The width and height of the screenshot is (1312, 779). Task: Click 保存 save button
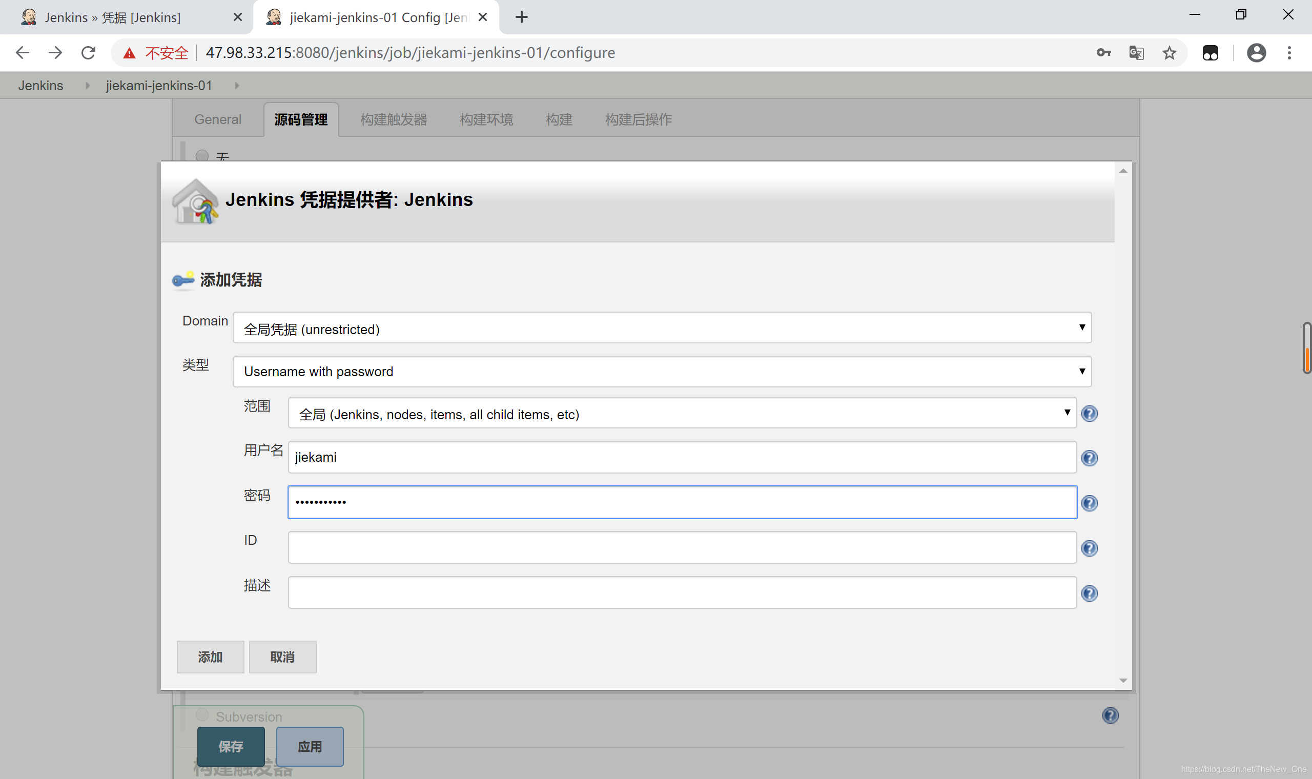pyautogui.click(x=231, y=746)
